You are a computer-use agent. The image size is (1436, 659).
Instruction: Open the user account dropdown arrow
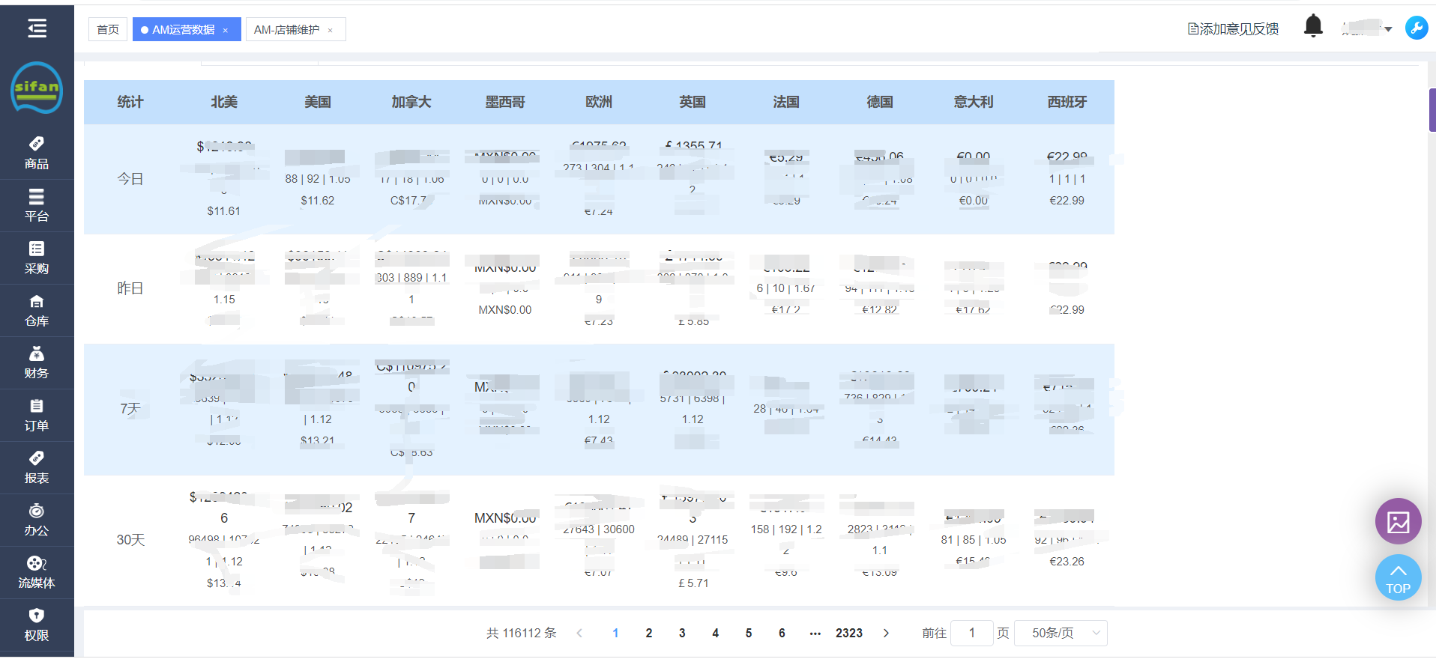point(1388,30)
